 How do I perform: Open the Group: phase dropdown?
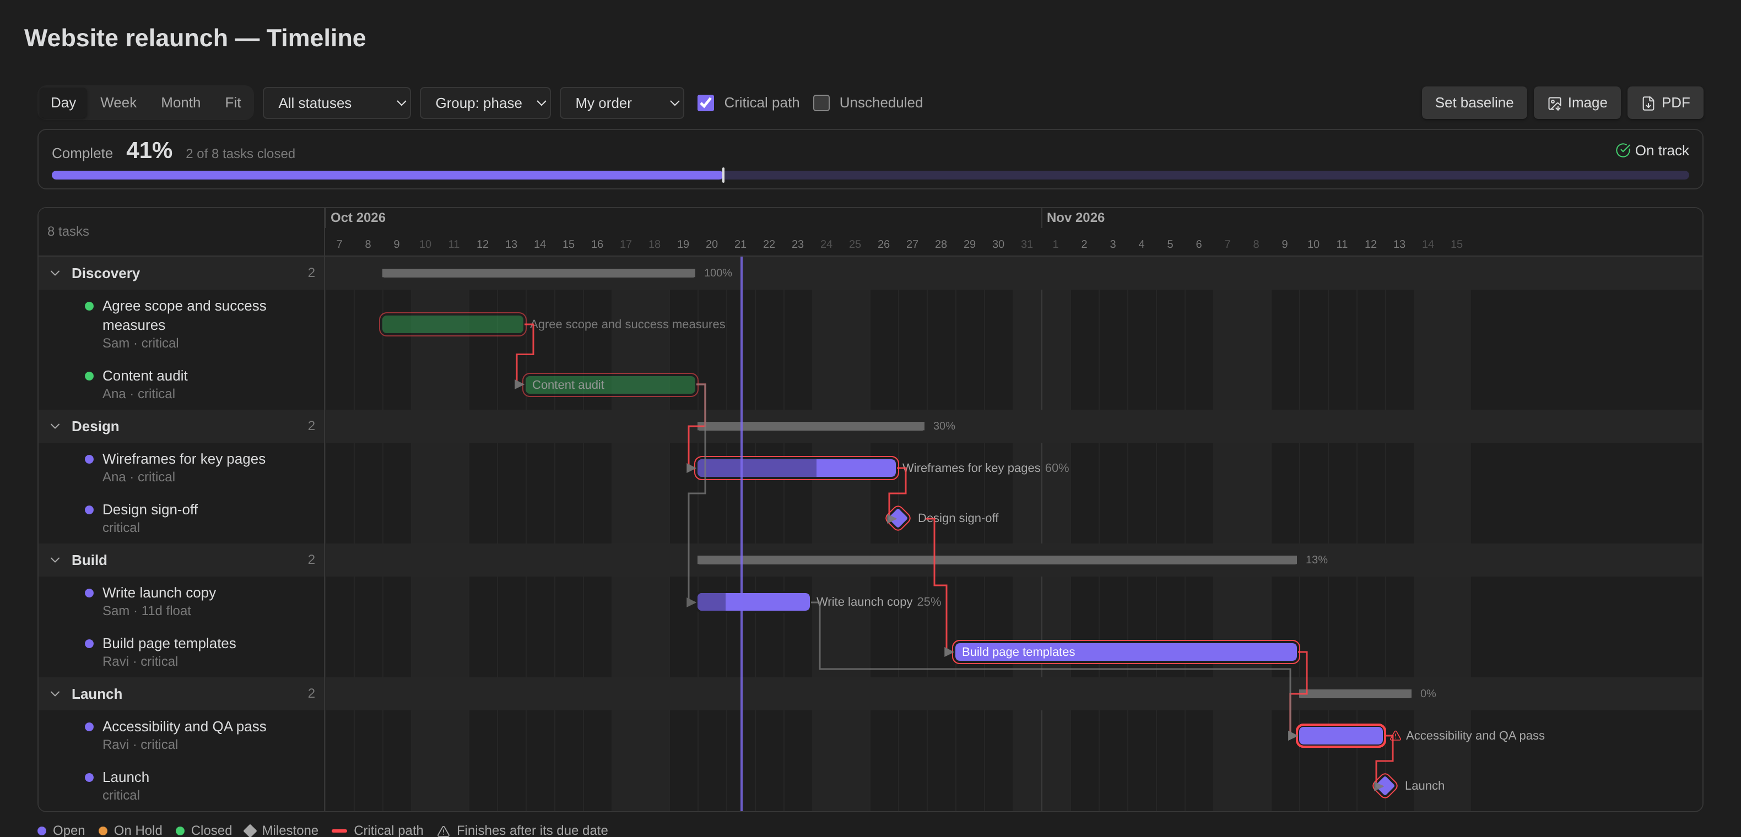tap(485, 102)
